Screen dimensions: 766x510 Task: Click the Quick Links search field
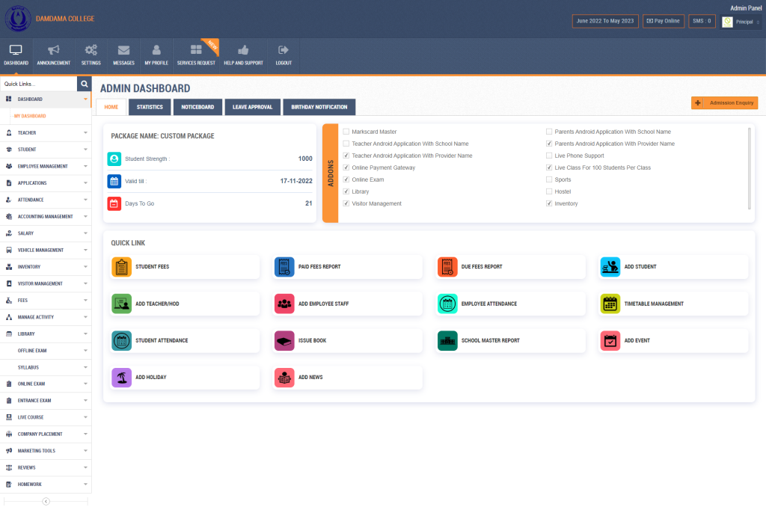39,84
